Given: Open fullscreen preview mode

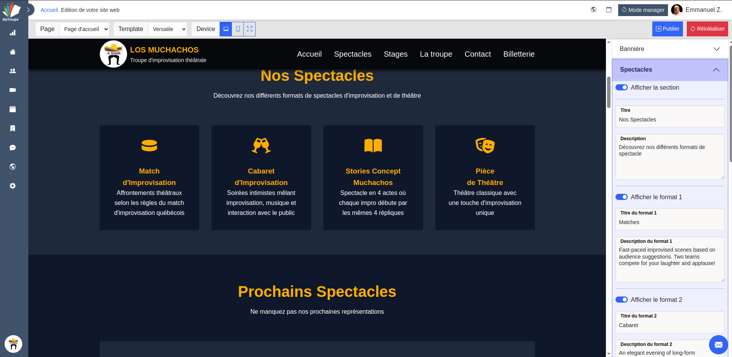Looking at the screenshot, I should [249, 29].
